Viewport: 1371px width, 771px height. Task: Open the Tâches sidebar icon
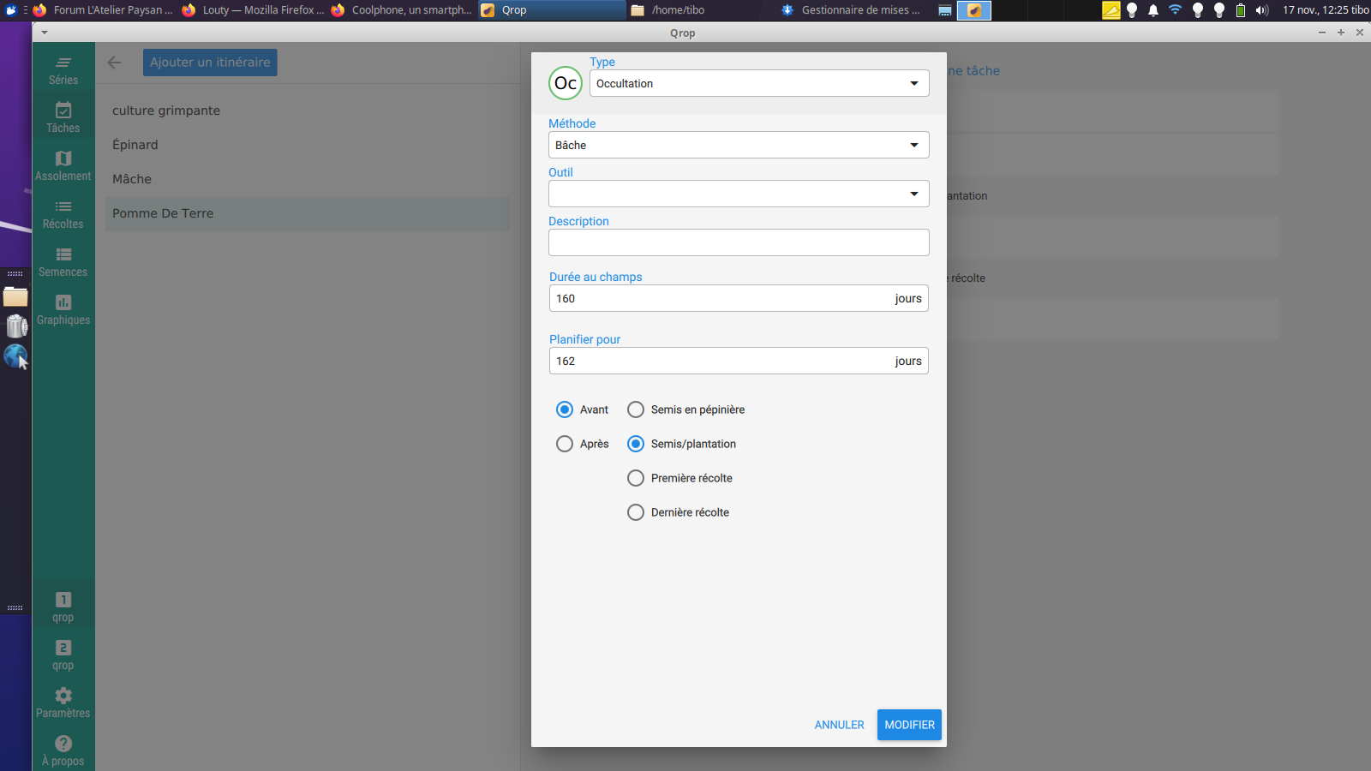click(x=63, y=111)
